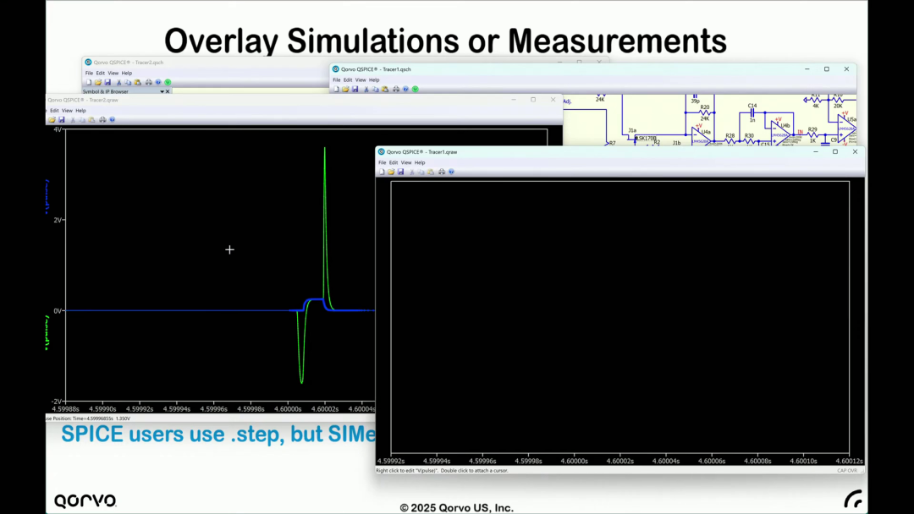Click the R20 resistor label in schematic
Image resolution: width=914 pixels, height=514 pixels.
(705, 107)
